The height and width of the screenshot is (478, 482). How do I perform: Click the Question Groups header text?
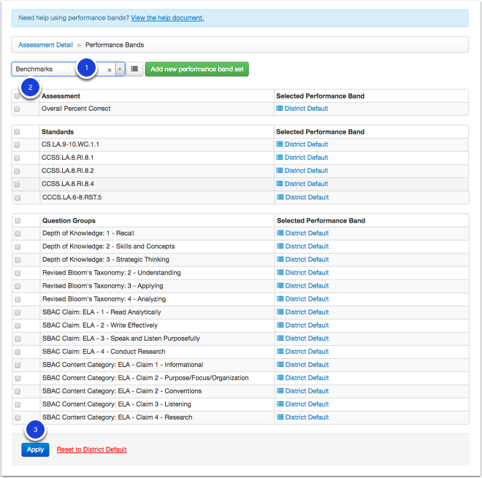point(69,220)
